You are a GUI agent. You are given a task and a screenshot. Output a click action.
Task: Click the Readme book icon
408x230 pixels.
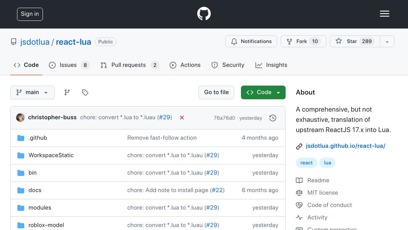coord(299,181)
